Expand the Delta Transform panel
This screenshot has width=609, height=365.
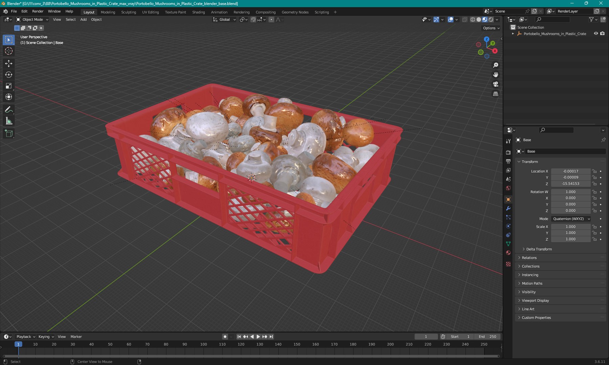coord(539,249)
